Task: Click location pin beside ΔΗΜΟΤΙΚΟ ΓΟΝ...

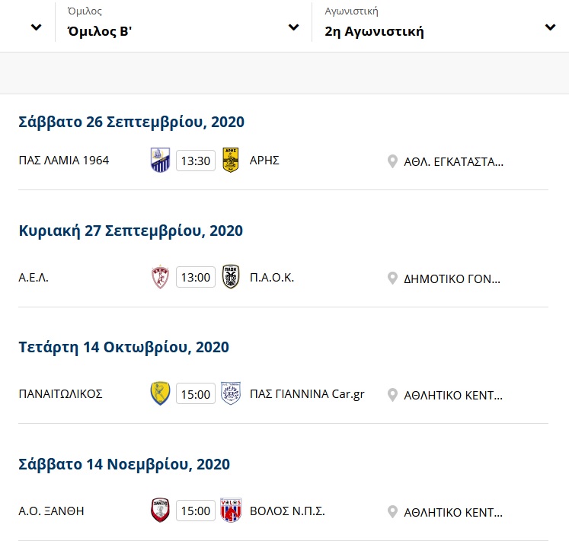Action: click(392, 278)
